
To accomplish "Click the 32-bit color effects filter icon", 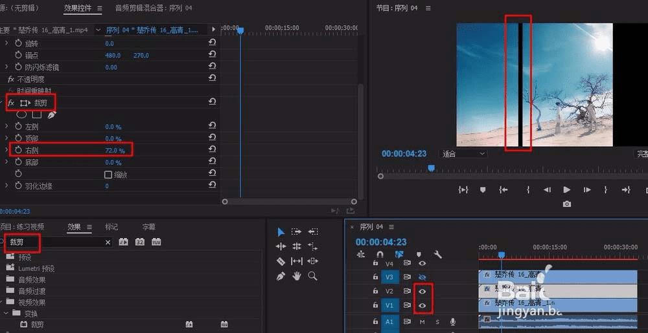I will point(140,242).
